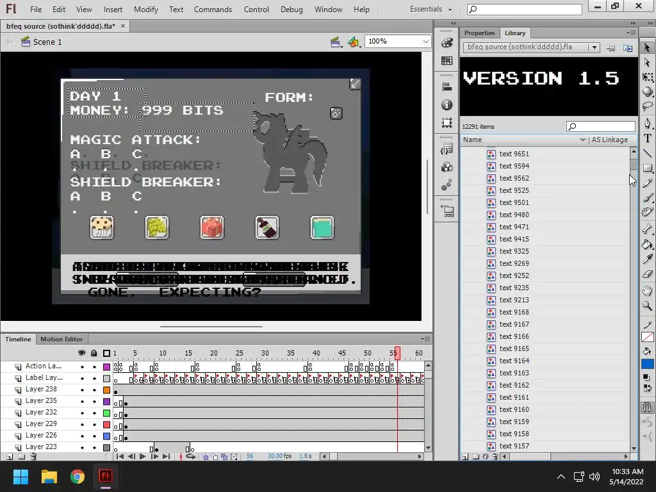Open the Project panel icon
This screenshot has width=656, height=492.
pos(447,211)
